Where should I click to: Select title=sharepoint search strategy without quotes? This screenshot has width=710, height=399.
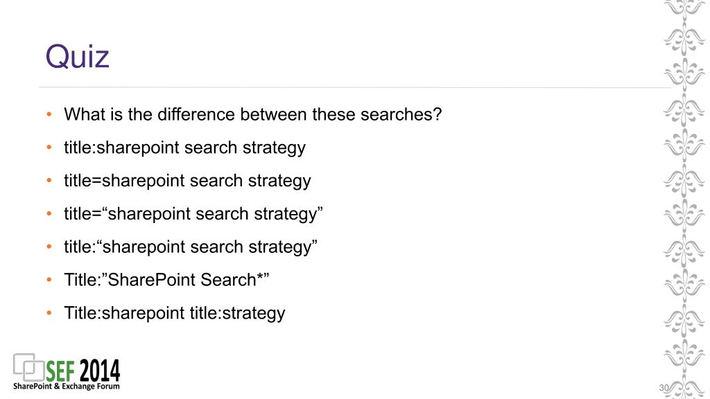click(x=187, y=181)
